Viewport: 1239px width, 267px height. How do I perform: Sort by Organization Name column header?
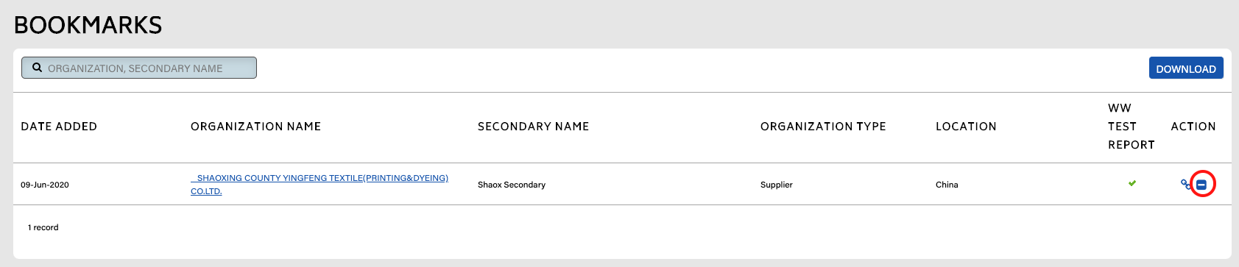click(x=255, y=127)
